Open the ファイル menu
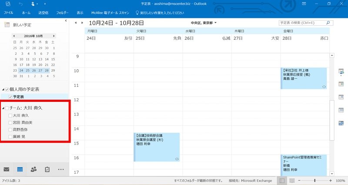348x185 pixels. point(8,13)
